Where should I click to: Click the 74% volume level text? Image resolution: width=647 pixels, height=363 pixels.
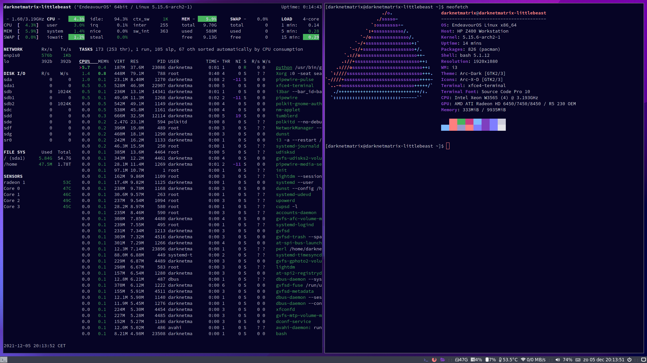(567, 360)
